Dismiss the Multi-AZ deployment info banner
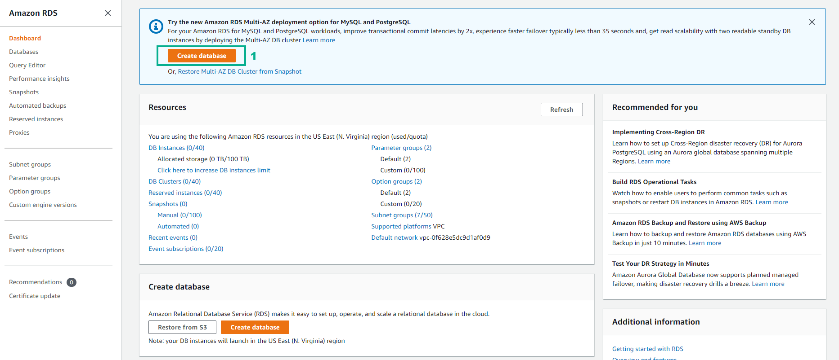 tap(812, 22)
